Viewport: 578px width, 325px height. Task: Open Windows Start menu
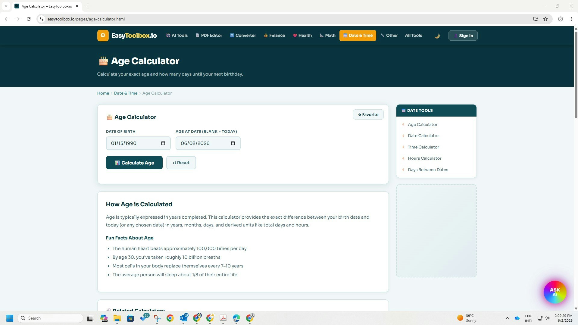(10, 318)
